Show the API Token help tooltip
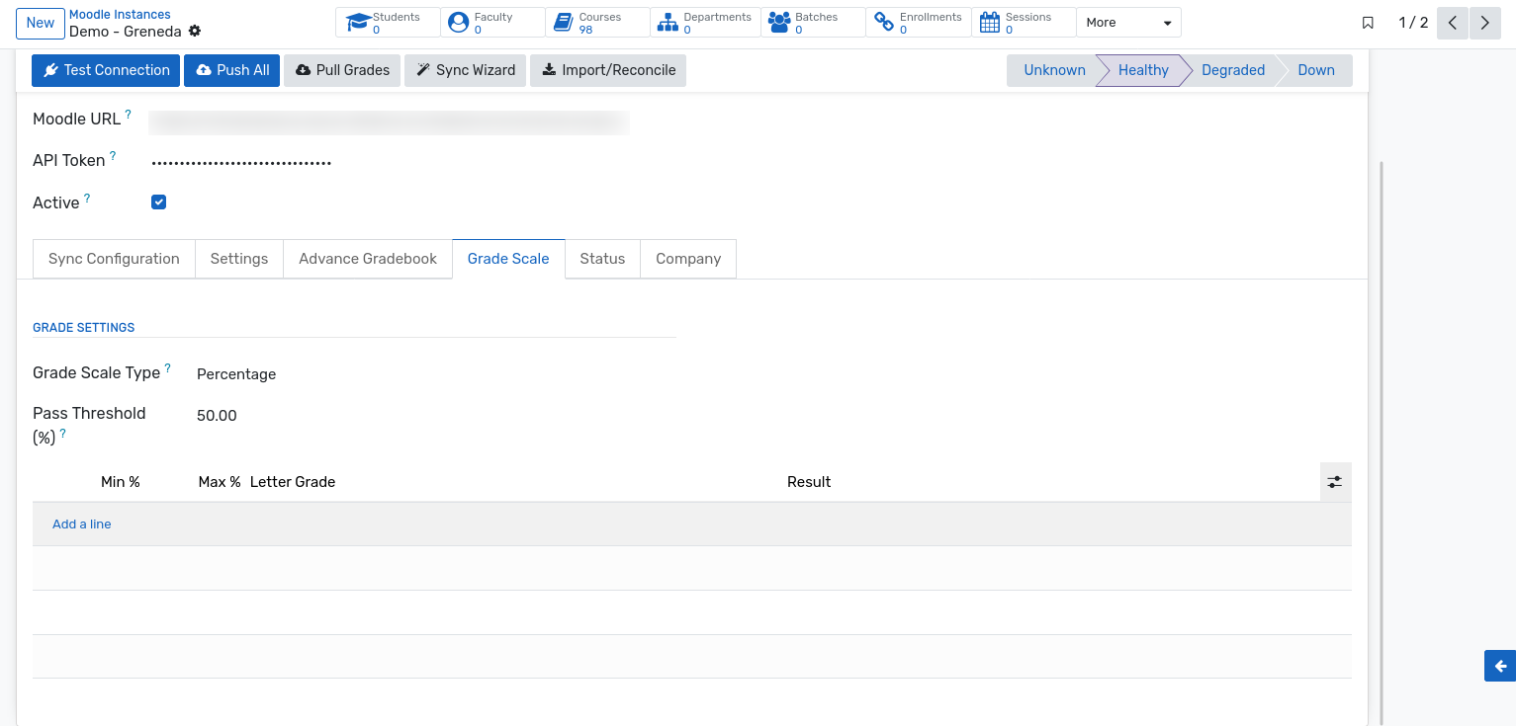 113,156
